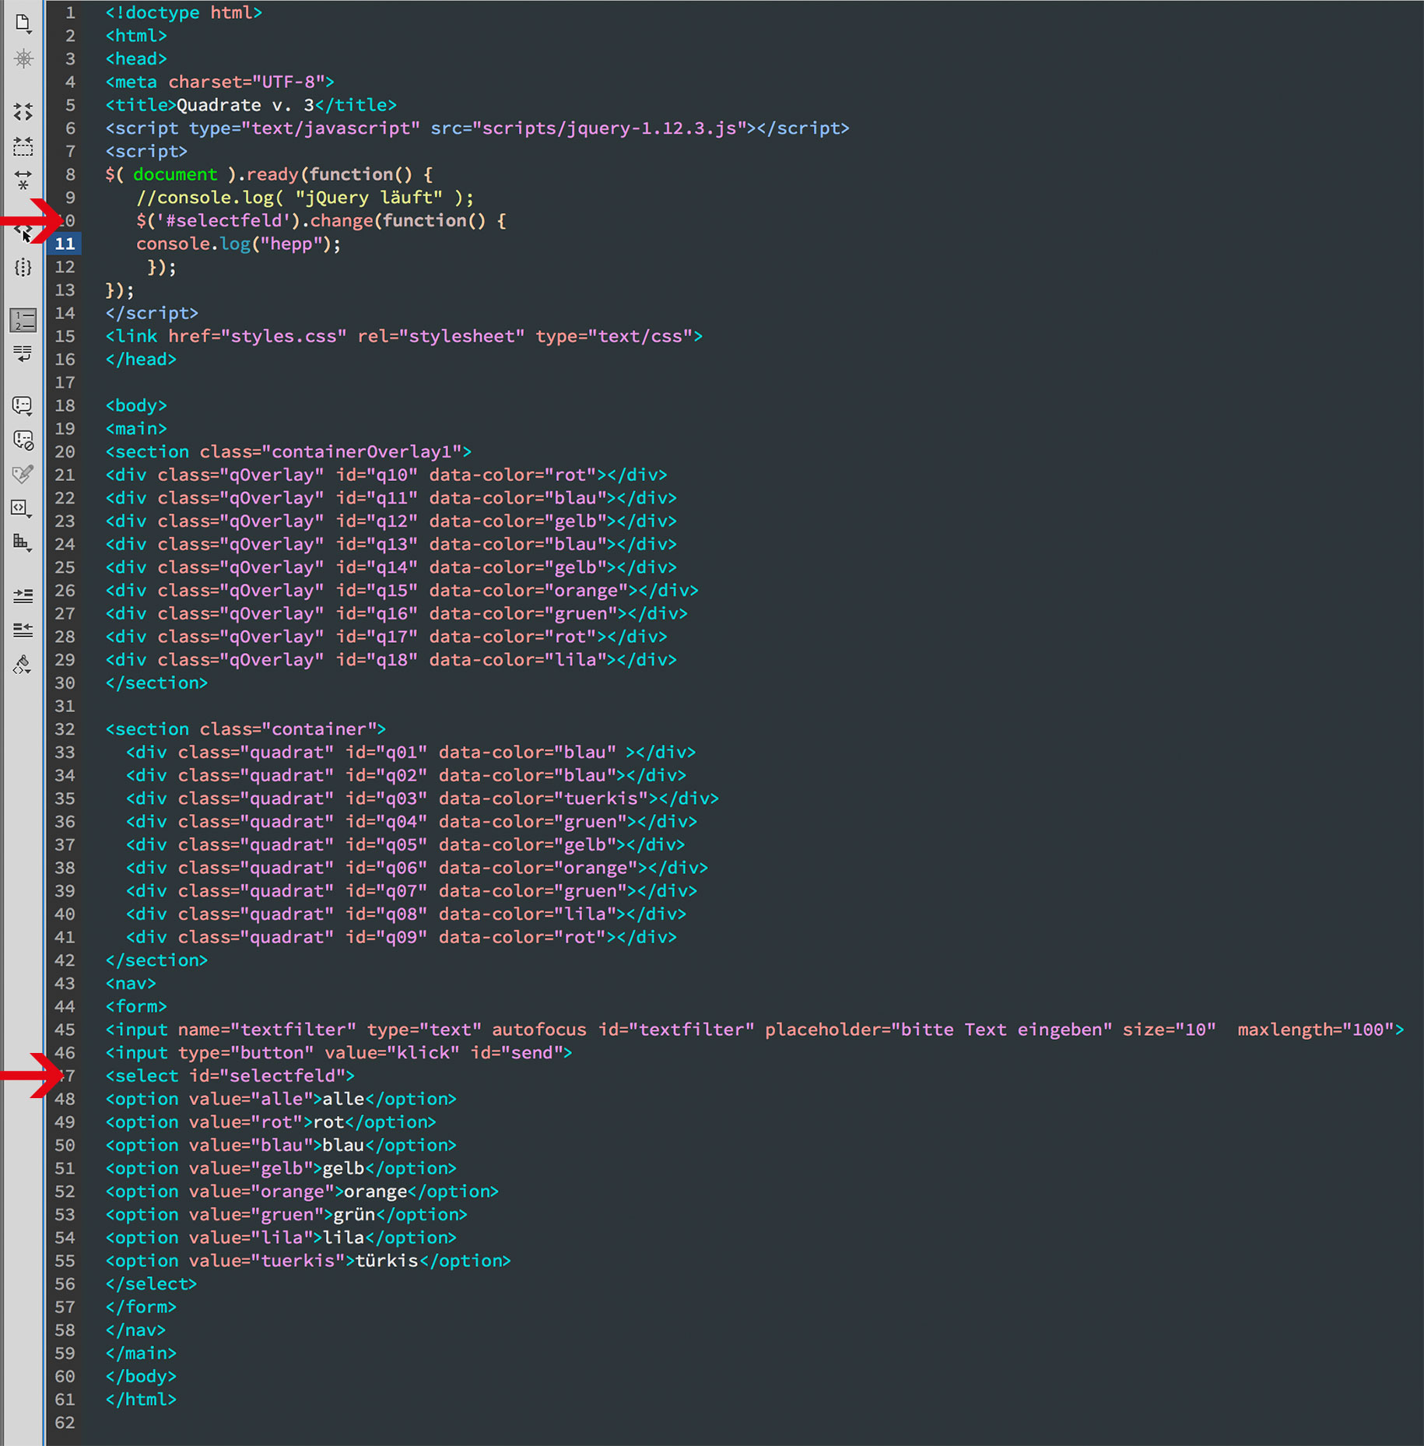Click the Collapse Full Tag icon
Image resolution: width=1424 pixels, height=1446 pixels.
click(23, 112)
